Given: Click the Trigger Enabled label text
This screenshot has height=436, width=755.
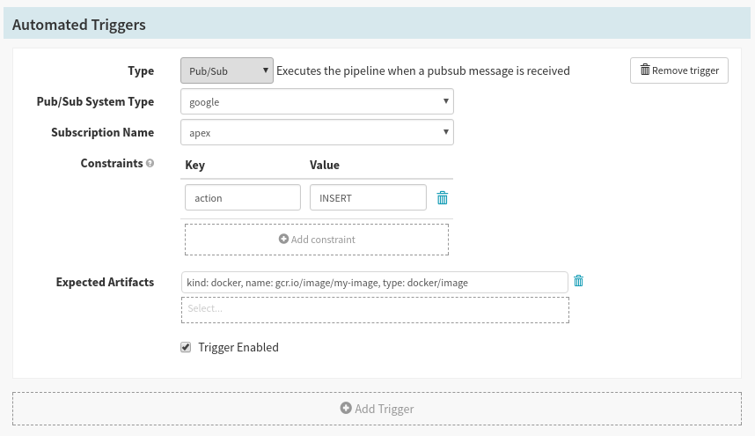Looking at the screenshot, I should point(238,347).
